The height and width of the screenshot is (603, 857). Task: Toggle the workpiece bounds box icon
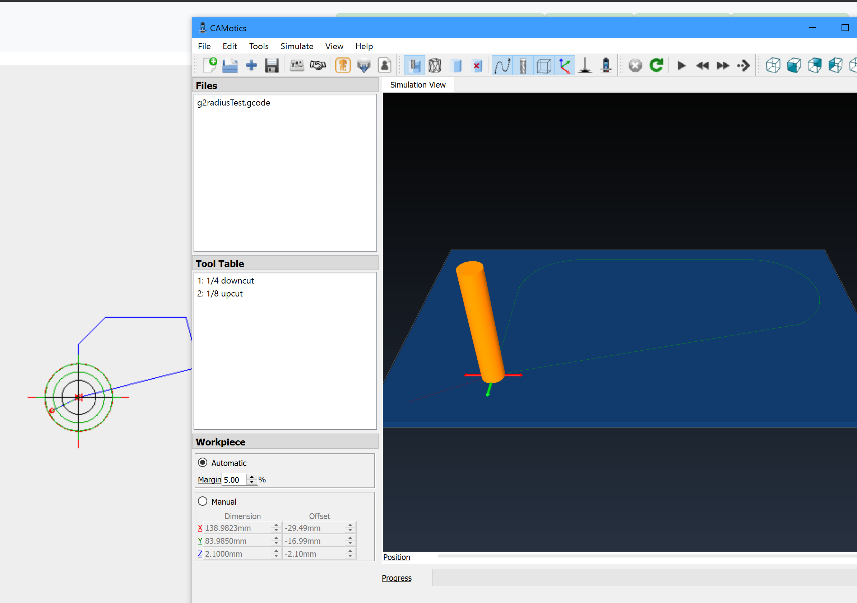click(x=544, y=66)
